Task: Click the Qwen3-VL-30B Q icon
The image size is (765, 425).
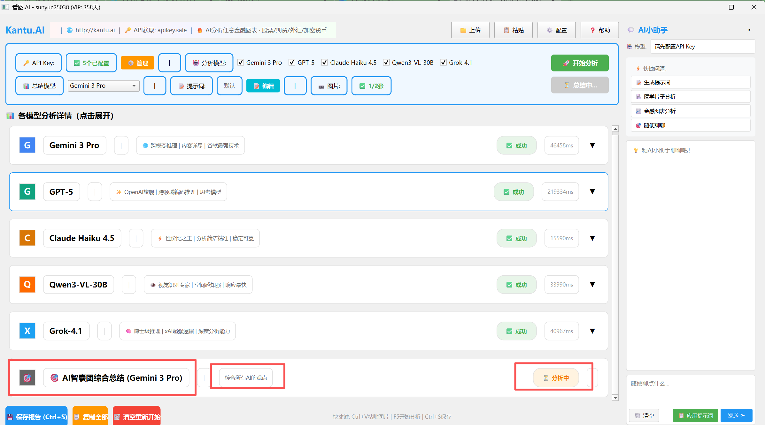Action: pyautogui.click(x=27, y=284)
